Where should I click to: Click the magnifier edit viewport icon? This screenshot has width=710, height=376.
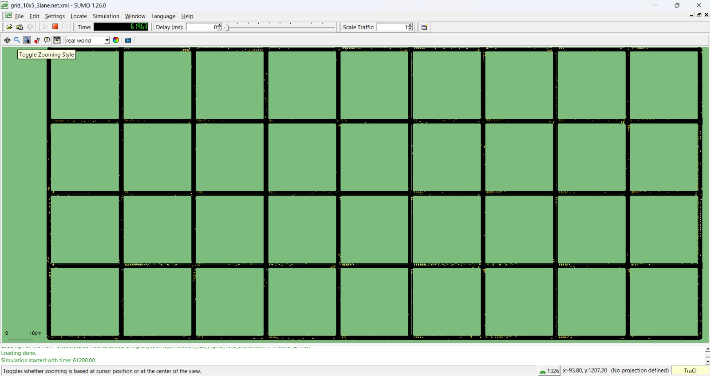point(17,40)
